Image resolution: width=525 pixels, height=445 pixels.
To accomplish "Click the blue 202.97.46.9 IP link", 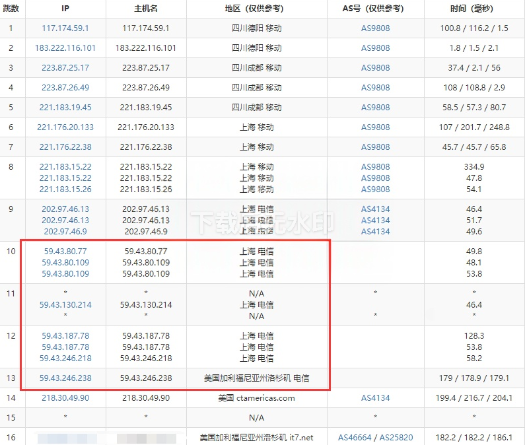I will (65, 232).
